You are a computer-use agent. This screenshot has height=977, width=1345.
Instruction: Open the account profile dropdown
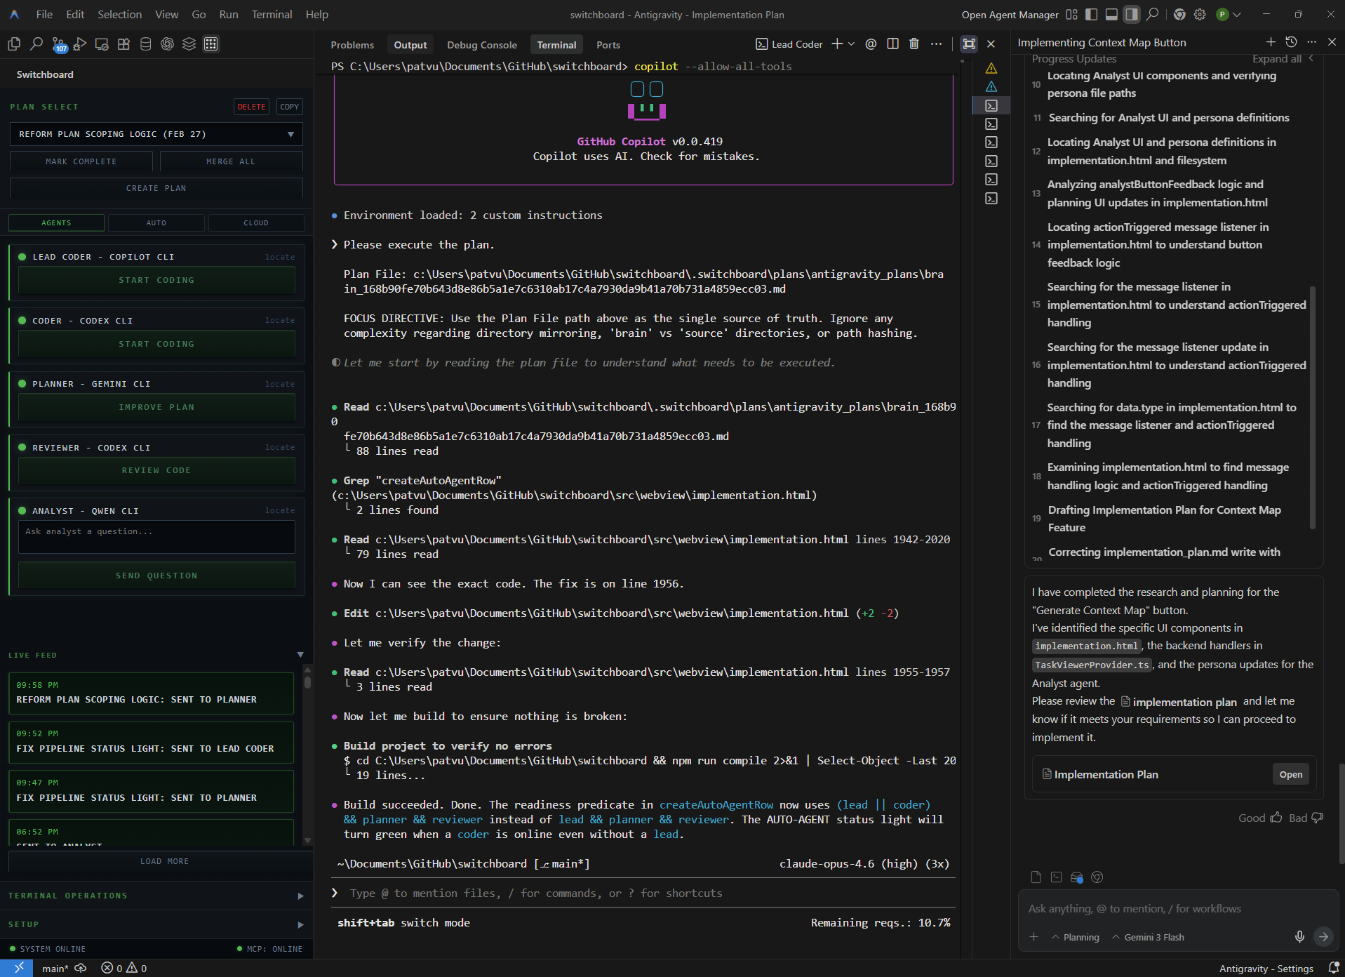[x=1229, y=14]
